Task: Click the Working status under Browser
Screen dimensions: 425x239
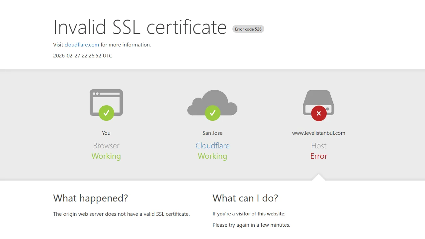Action: [x=106, y=156]
